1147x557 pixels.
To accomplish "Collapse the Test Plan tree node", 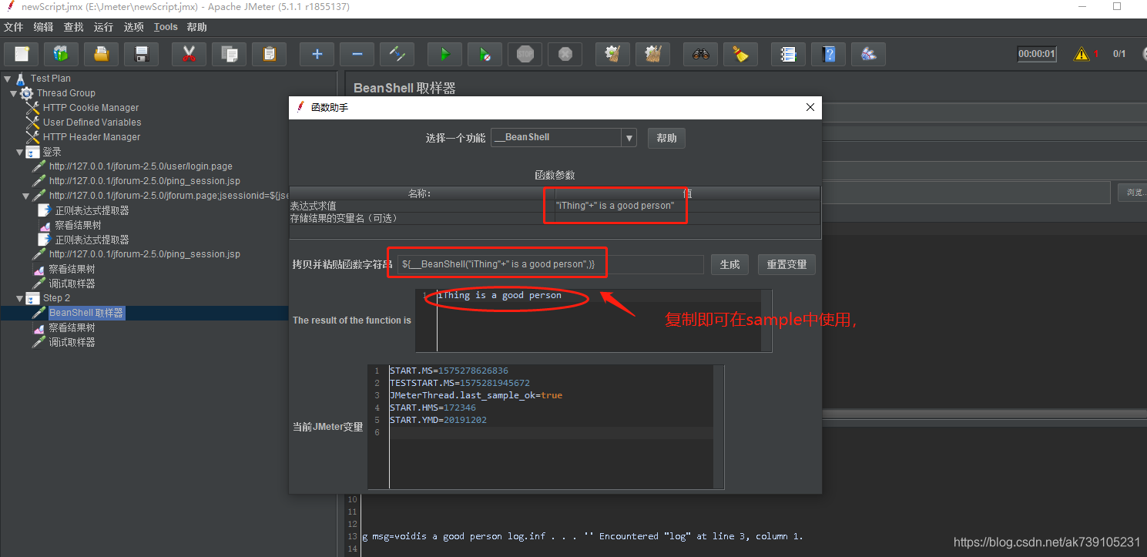I will click(x=7, y=79).
